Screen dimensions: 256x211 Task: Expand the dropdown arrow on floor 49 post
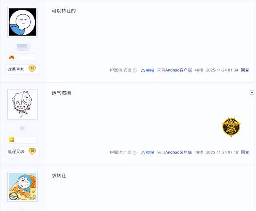tap(252, 93)
